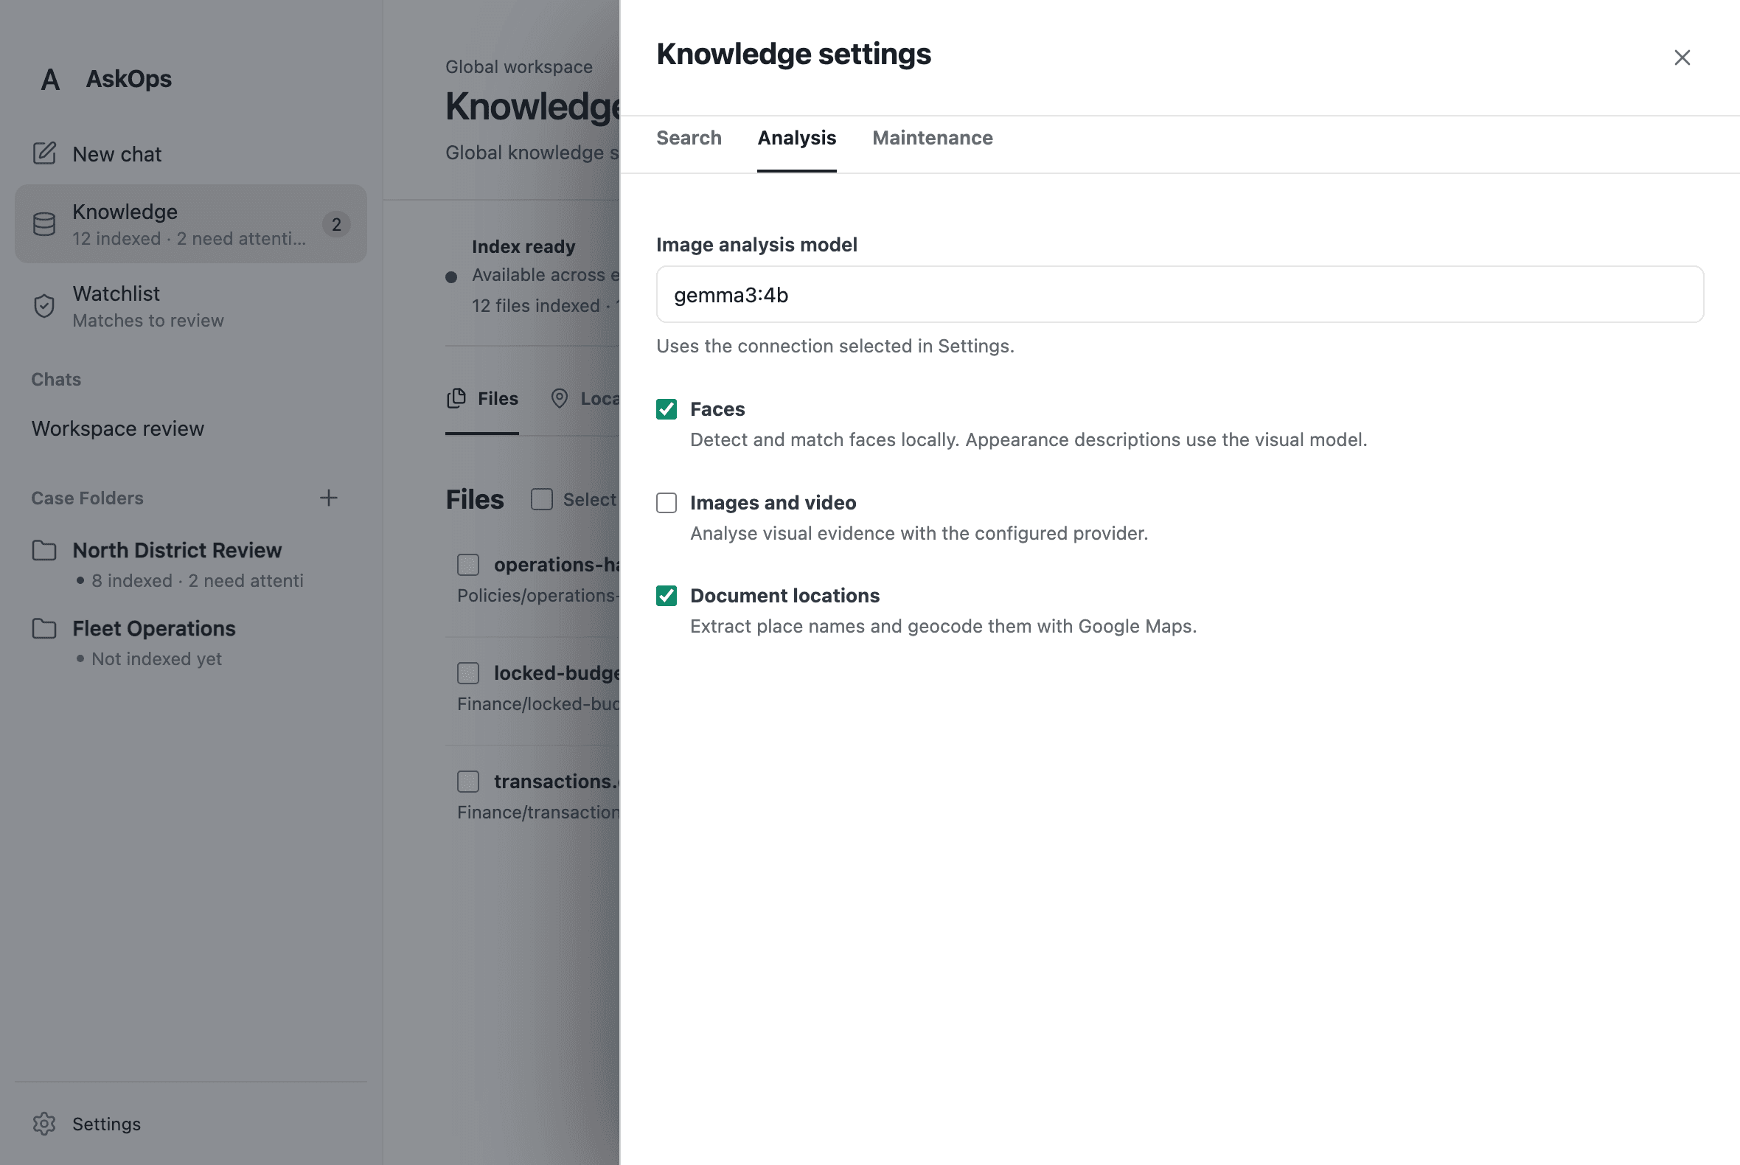
Task: Click 'Not indexed yet' status
Action: (156, 659)
